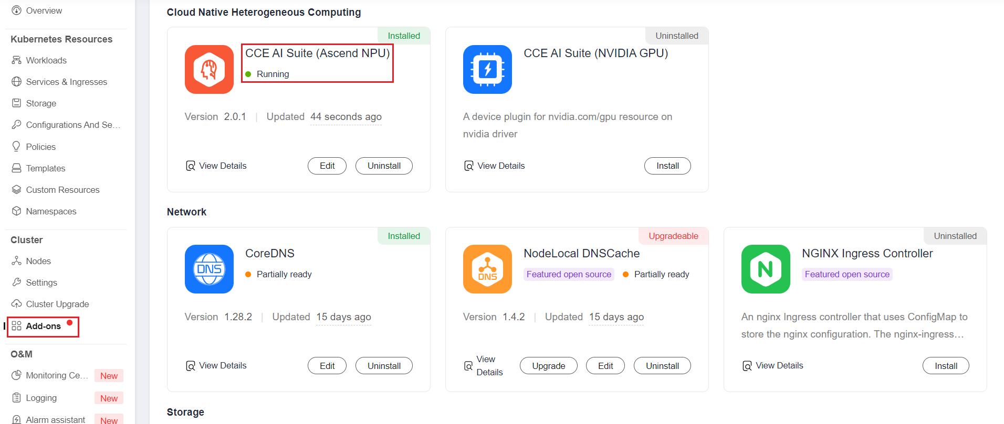The height and width of the screenshot is (424, 1004).
Task: Go to Services & Ingresses
Action: pos(66,82)
